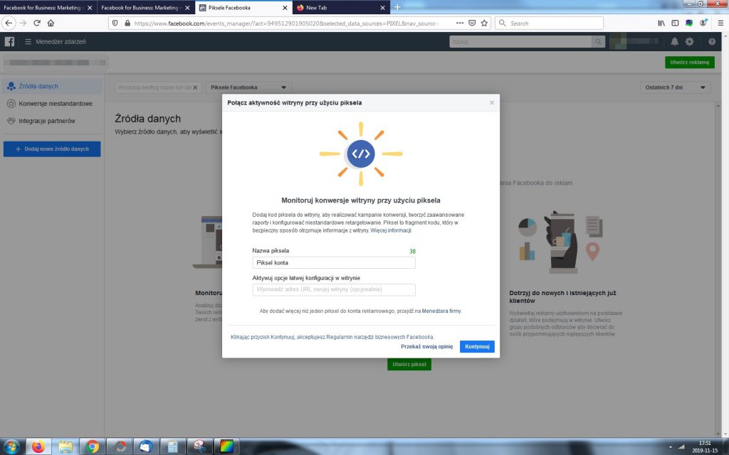
Task: Click the help question mark icon
Action: [703, 42]
